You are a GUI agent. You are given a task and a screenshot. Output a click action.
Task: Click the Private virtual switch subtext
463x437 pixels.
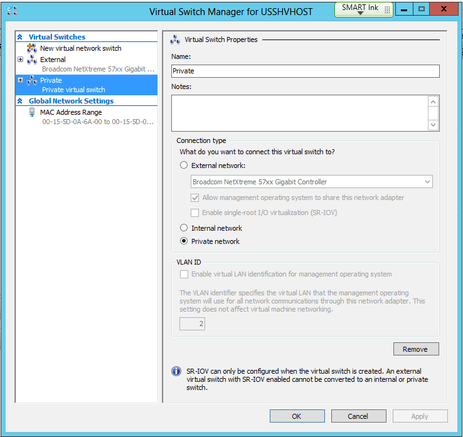click(x=73, y=90)
